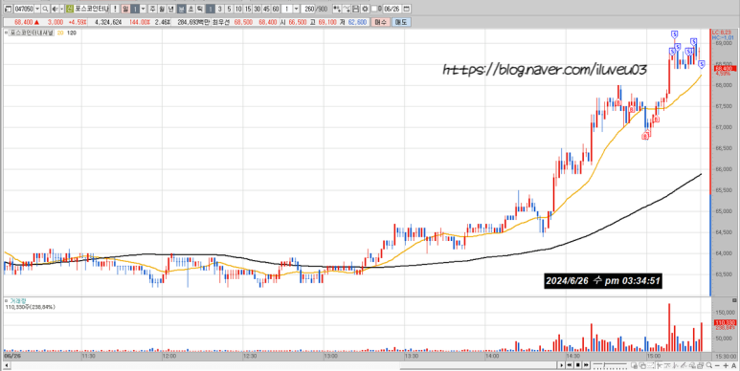Select the 15-minute interval button
The width and height of the screenshot is (740, 371).
[248, 9]
